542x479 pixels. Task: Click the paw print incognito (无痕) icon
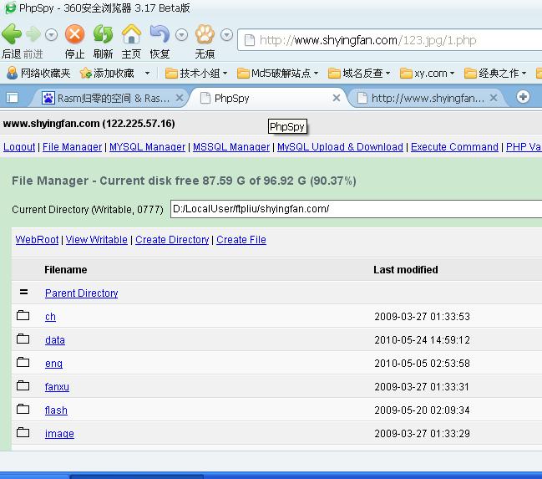[x=205, y=34]
